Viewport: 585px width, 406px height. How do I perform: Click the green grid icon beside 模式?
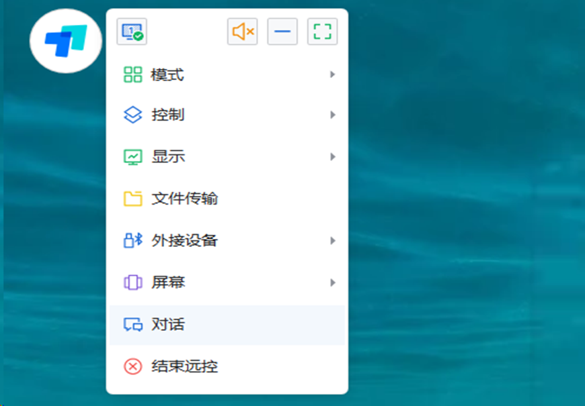(133, 74)
